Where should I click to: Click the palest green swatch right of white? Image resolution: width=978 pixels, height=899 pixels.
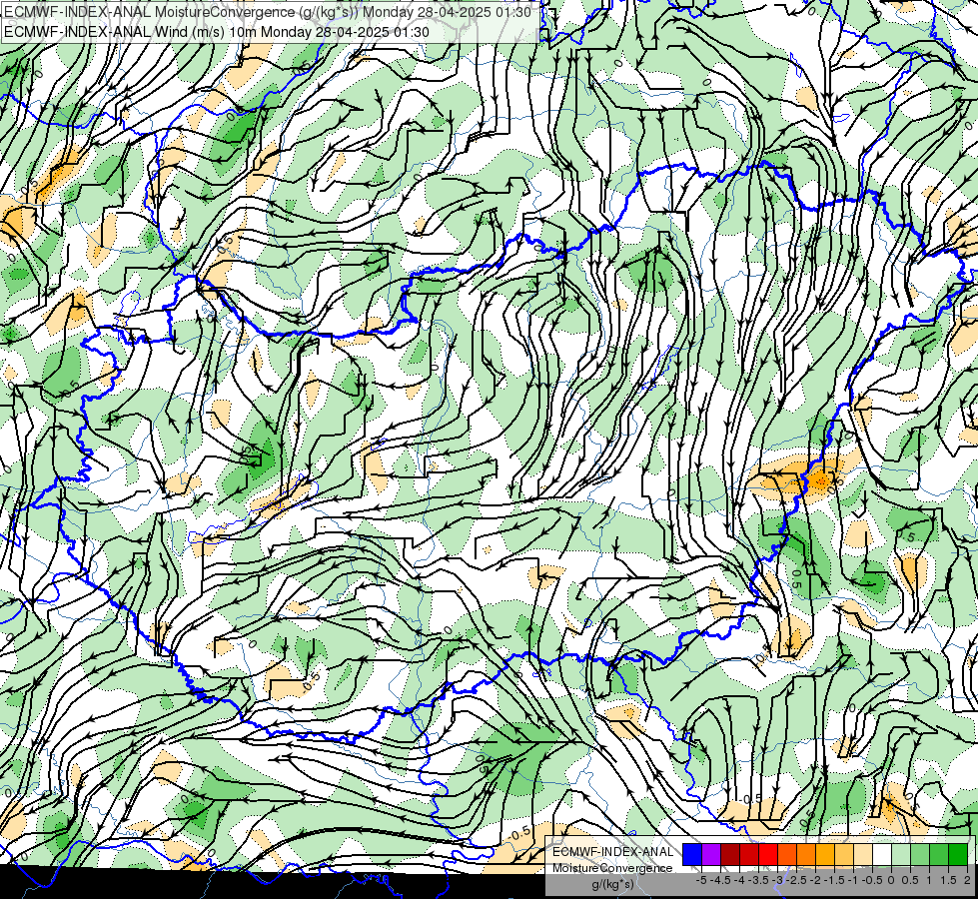(x=901, y=854)
